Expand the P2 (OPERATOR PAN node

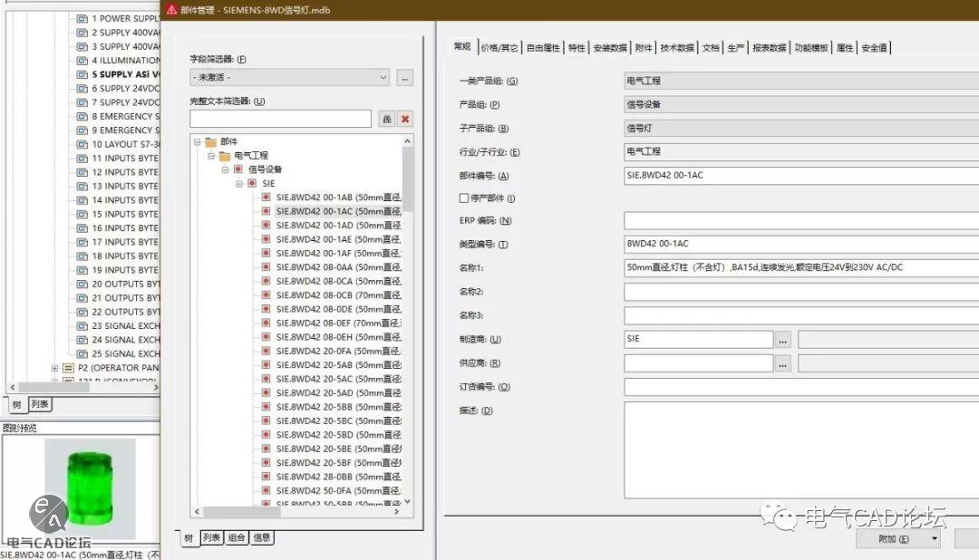[x=55, y=368]
